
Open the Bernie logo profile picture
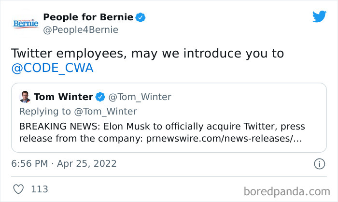26,23
